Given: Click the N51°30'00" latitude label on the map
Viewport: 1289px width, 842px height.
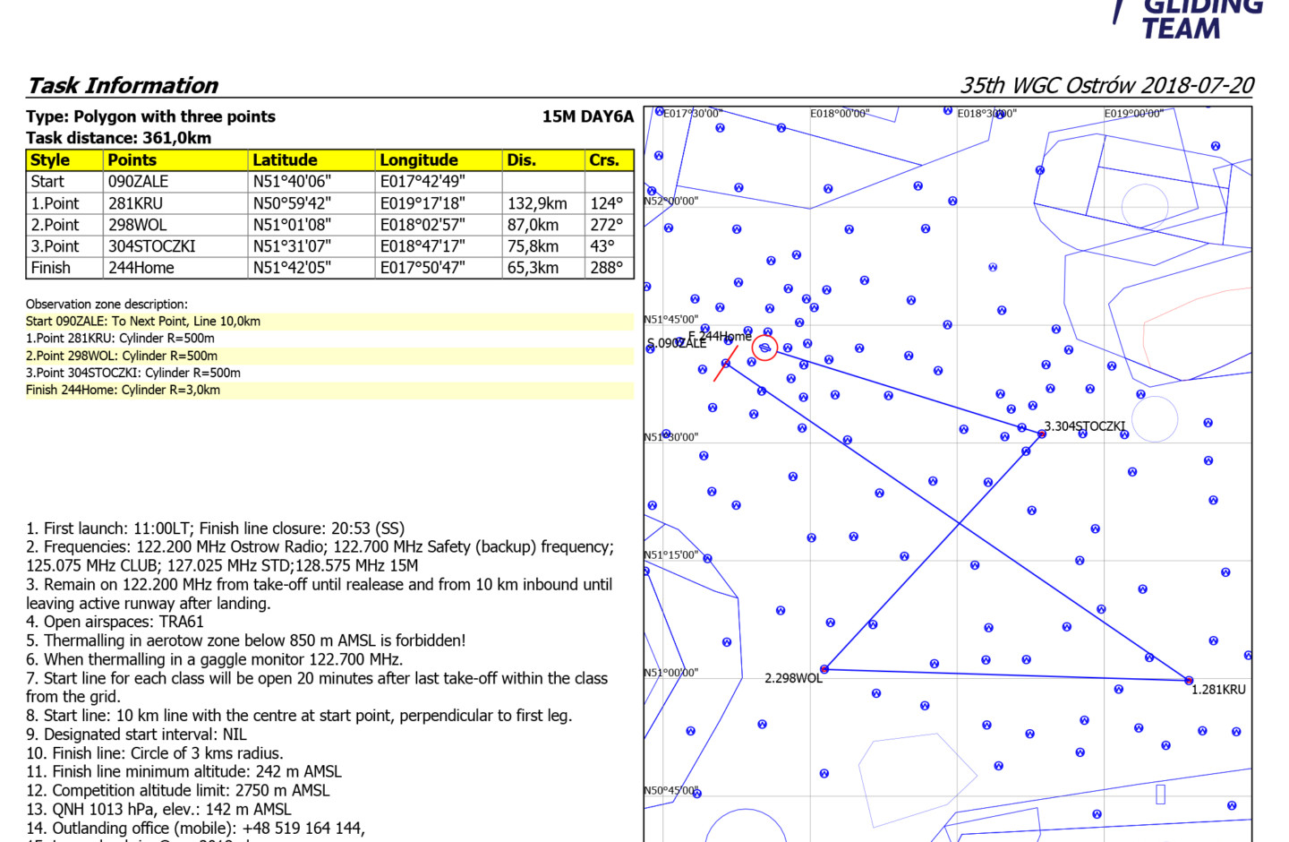Looking at the screenshot, I should [x=671, y=437].
